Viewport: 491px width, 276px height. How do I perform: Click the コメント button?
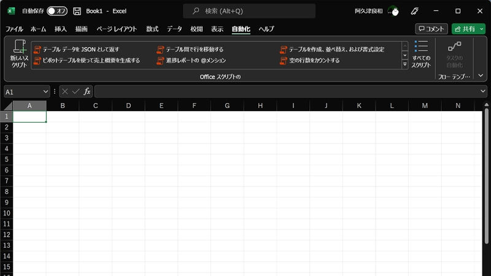(431, 29)
